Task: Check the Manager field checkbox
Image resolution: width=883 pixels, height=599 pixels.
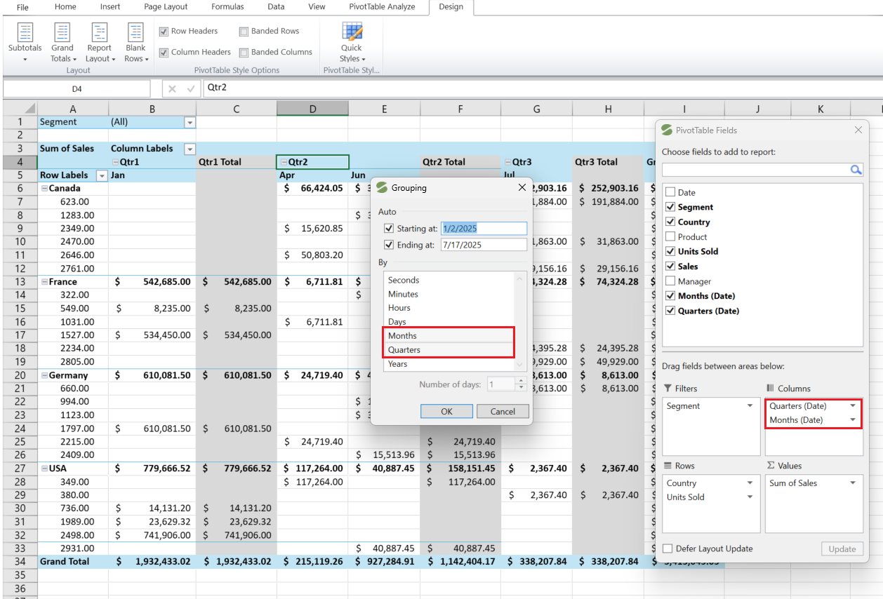Action: pyautogui.click(x=670, y=281)
